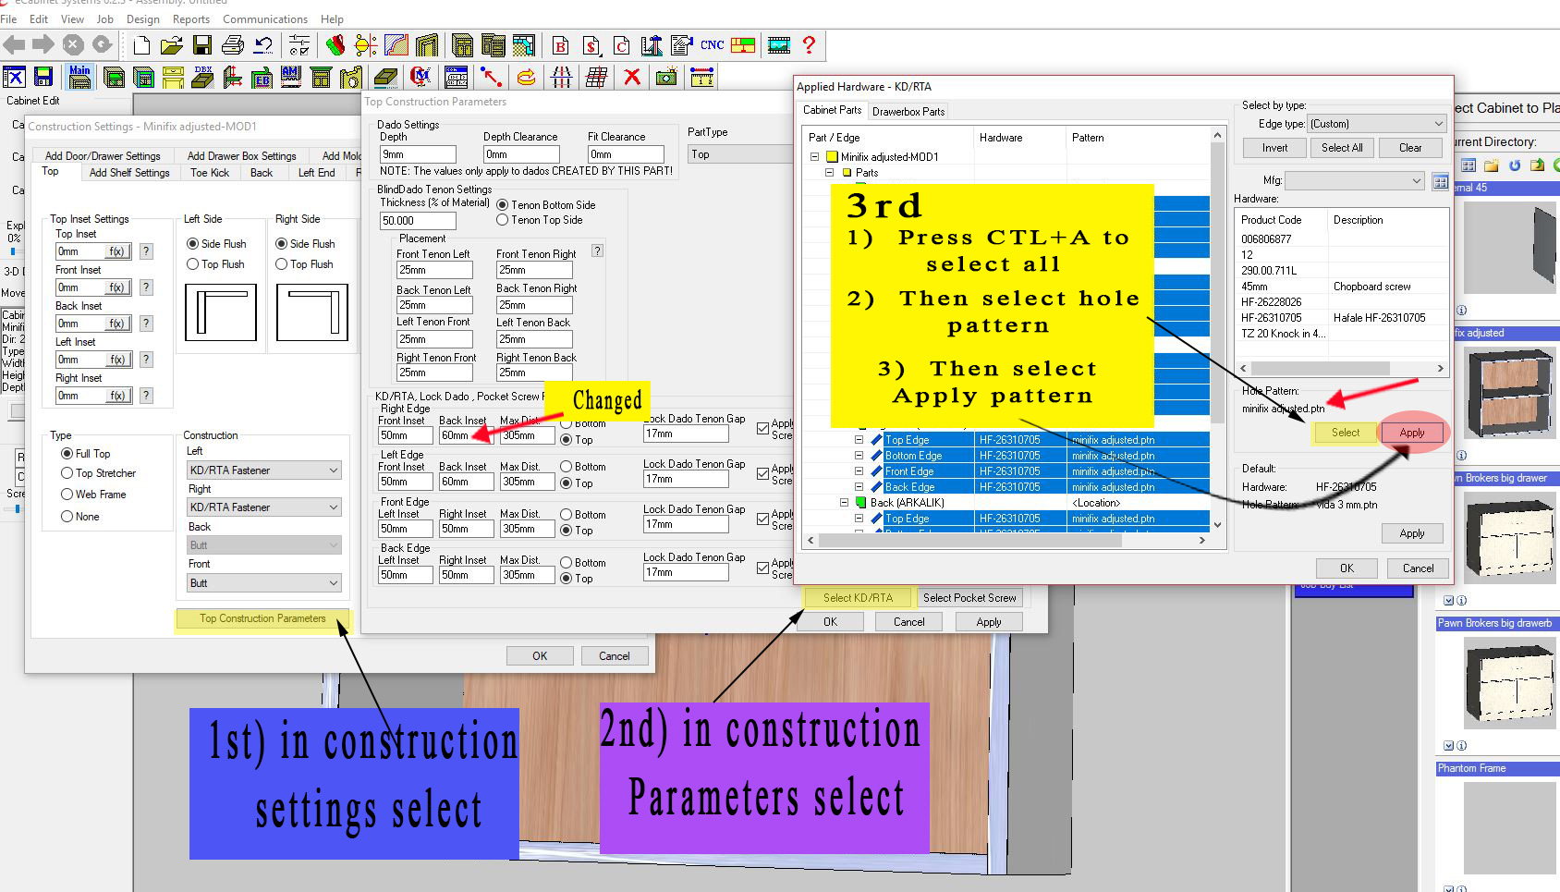
Task: Click the print icon in the toolbar
Action: [233, 44]
